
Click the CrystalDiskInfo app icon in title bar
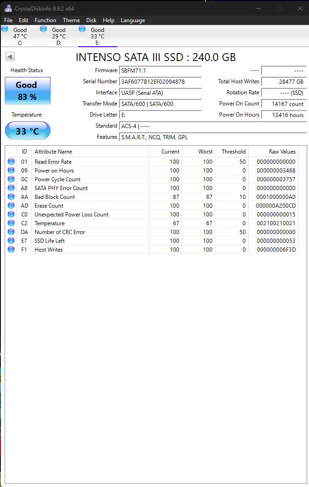[x=8, y=8]
